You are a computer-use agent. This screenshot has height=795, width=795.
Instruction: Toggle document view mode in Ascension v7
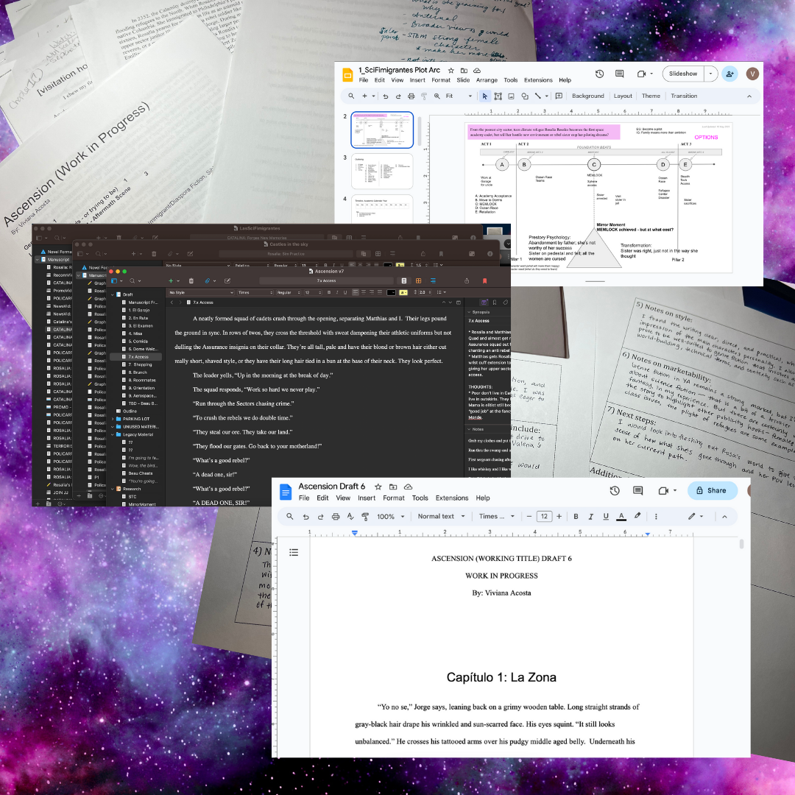point(403,280)
